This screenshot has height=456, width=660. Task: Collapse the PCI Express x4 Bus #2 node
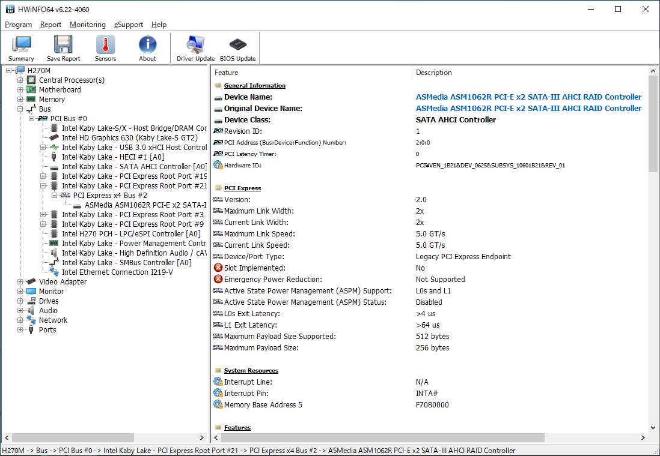[54, 196]
